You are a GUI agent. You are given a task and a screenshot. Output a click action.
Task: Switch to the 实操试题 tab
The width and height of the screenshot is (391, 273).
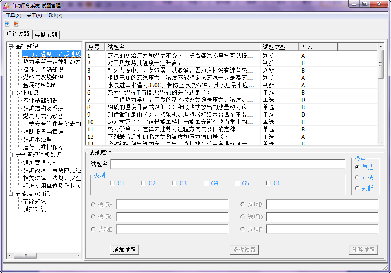46,35
